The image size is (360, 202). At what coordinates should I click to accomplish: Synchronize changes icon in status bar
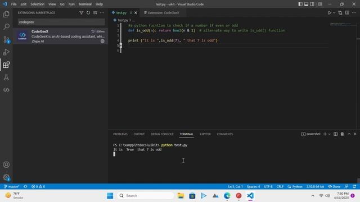(25, 186)
